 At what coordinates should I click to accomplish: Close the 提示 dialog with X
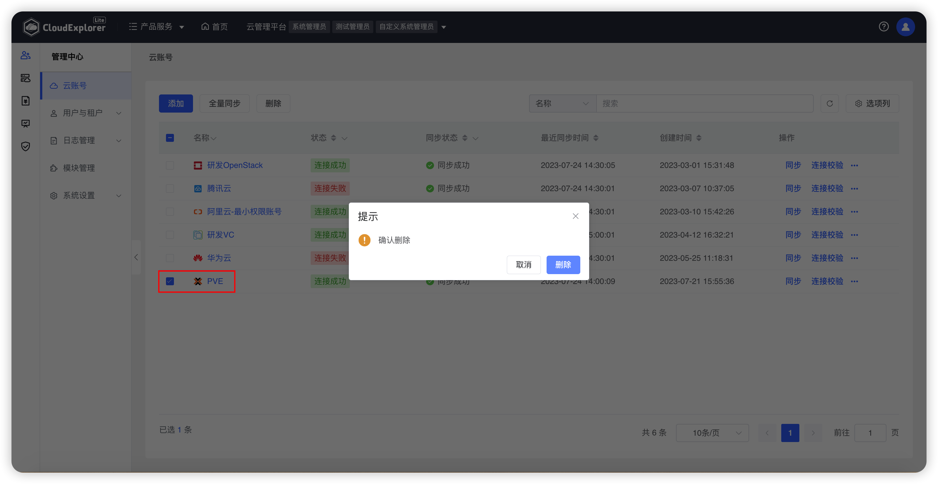575,216
